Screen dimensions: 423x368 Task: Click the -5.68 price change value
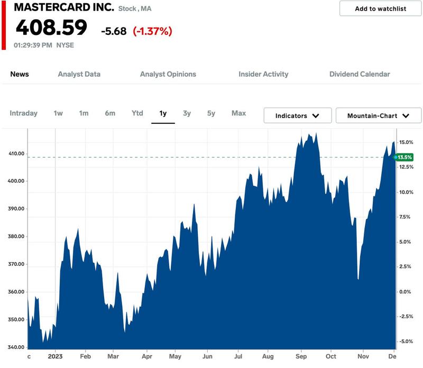[x=114, y=31]
